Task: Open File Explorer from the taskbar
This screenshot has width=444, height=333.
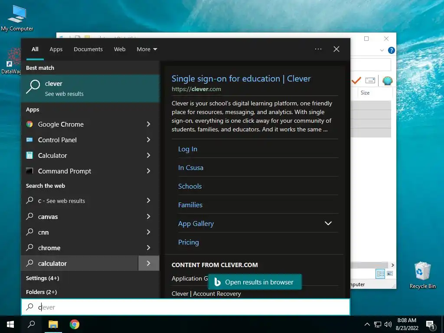Action: pos(53,324)
